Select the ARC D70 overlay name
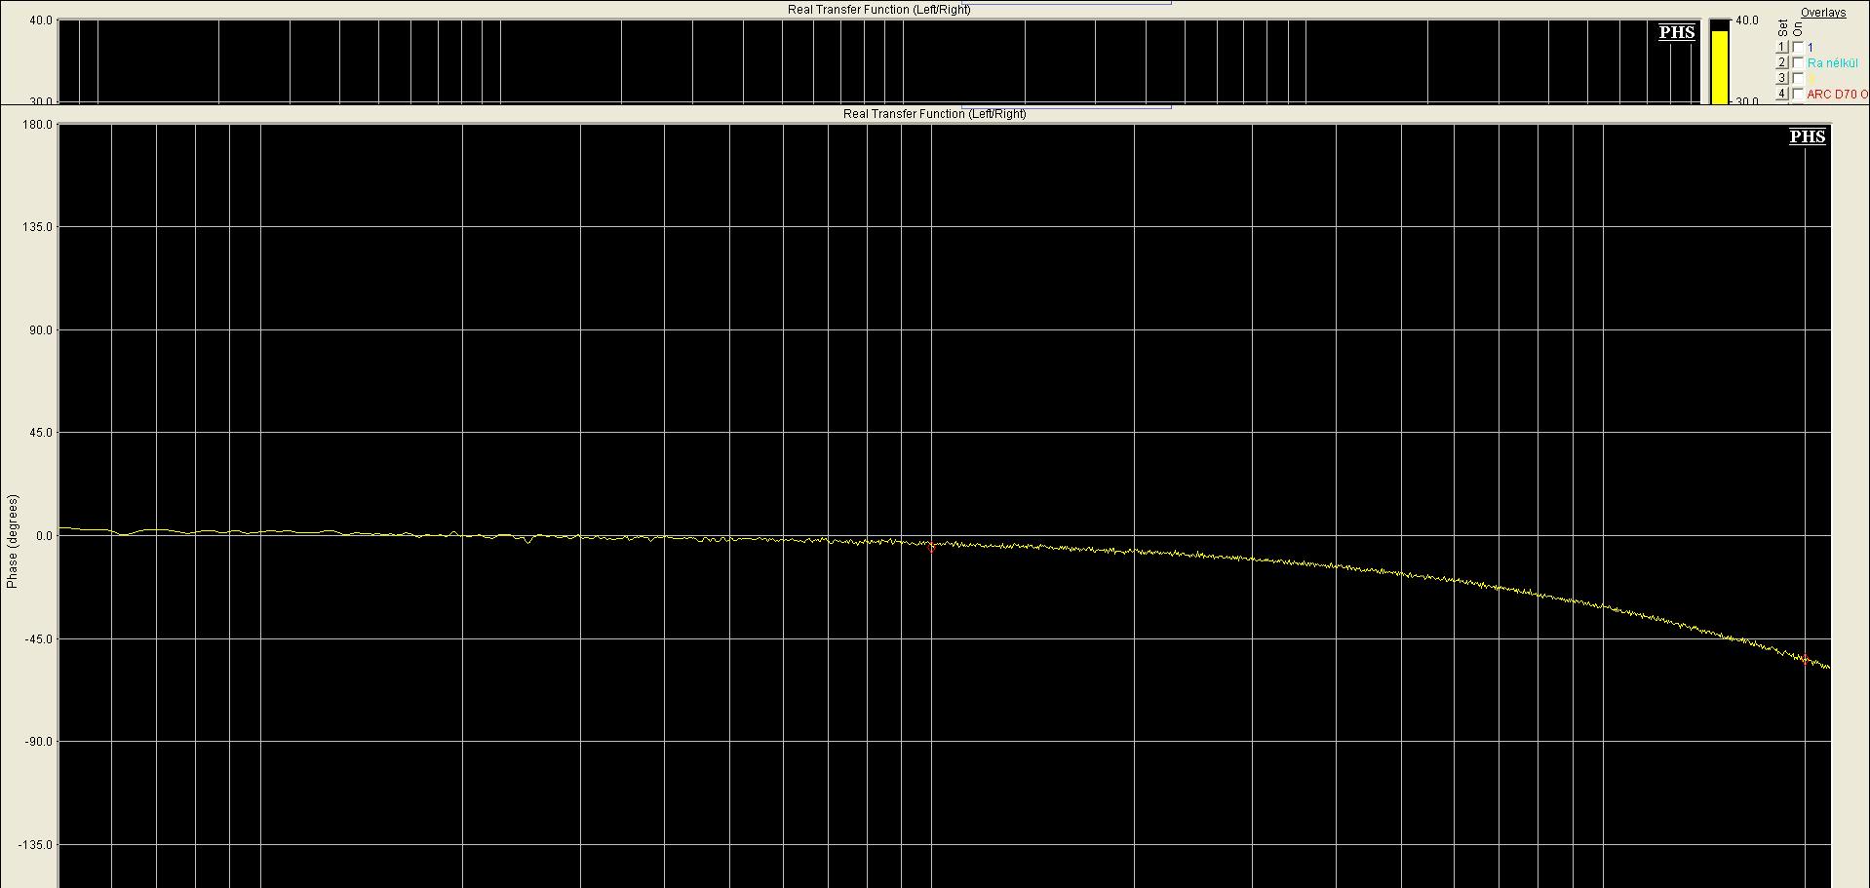 (1837, 95)
